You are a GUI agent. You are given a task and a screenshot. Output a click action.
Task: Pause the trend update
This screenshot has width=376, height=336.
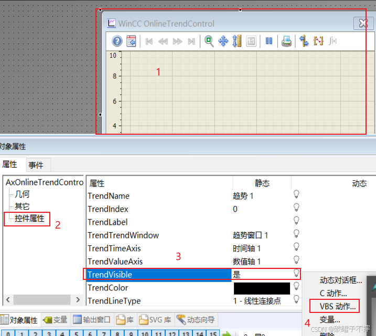click(269, 41)
